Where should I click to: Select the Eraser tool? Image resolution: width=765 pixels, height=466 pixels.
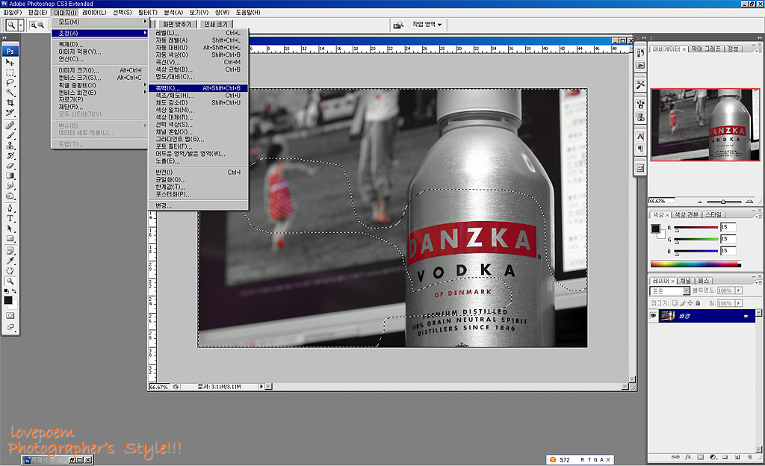10,166
